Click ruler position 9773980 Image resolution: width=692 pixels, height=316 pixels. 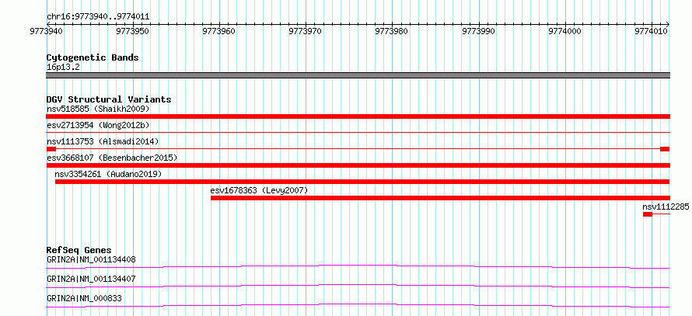[x=392, y=31]
